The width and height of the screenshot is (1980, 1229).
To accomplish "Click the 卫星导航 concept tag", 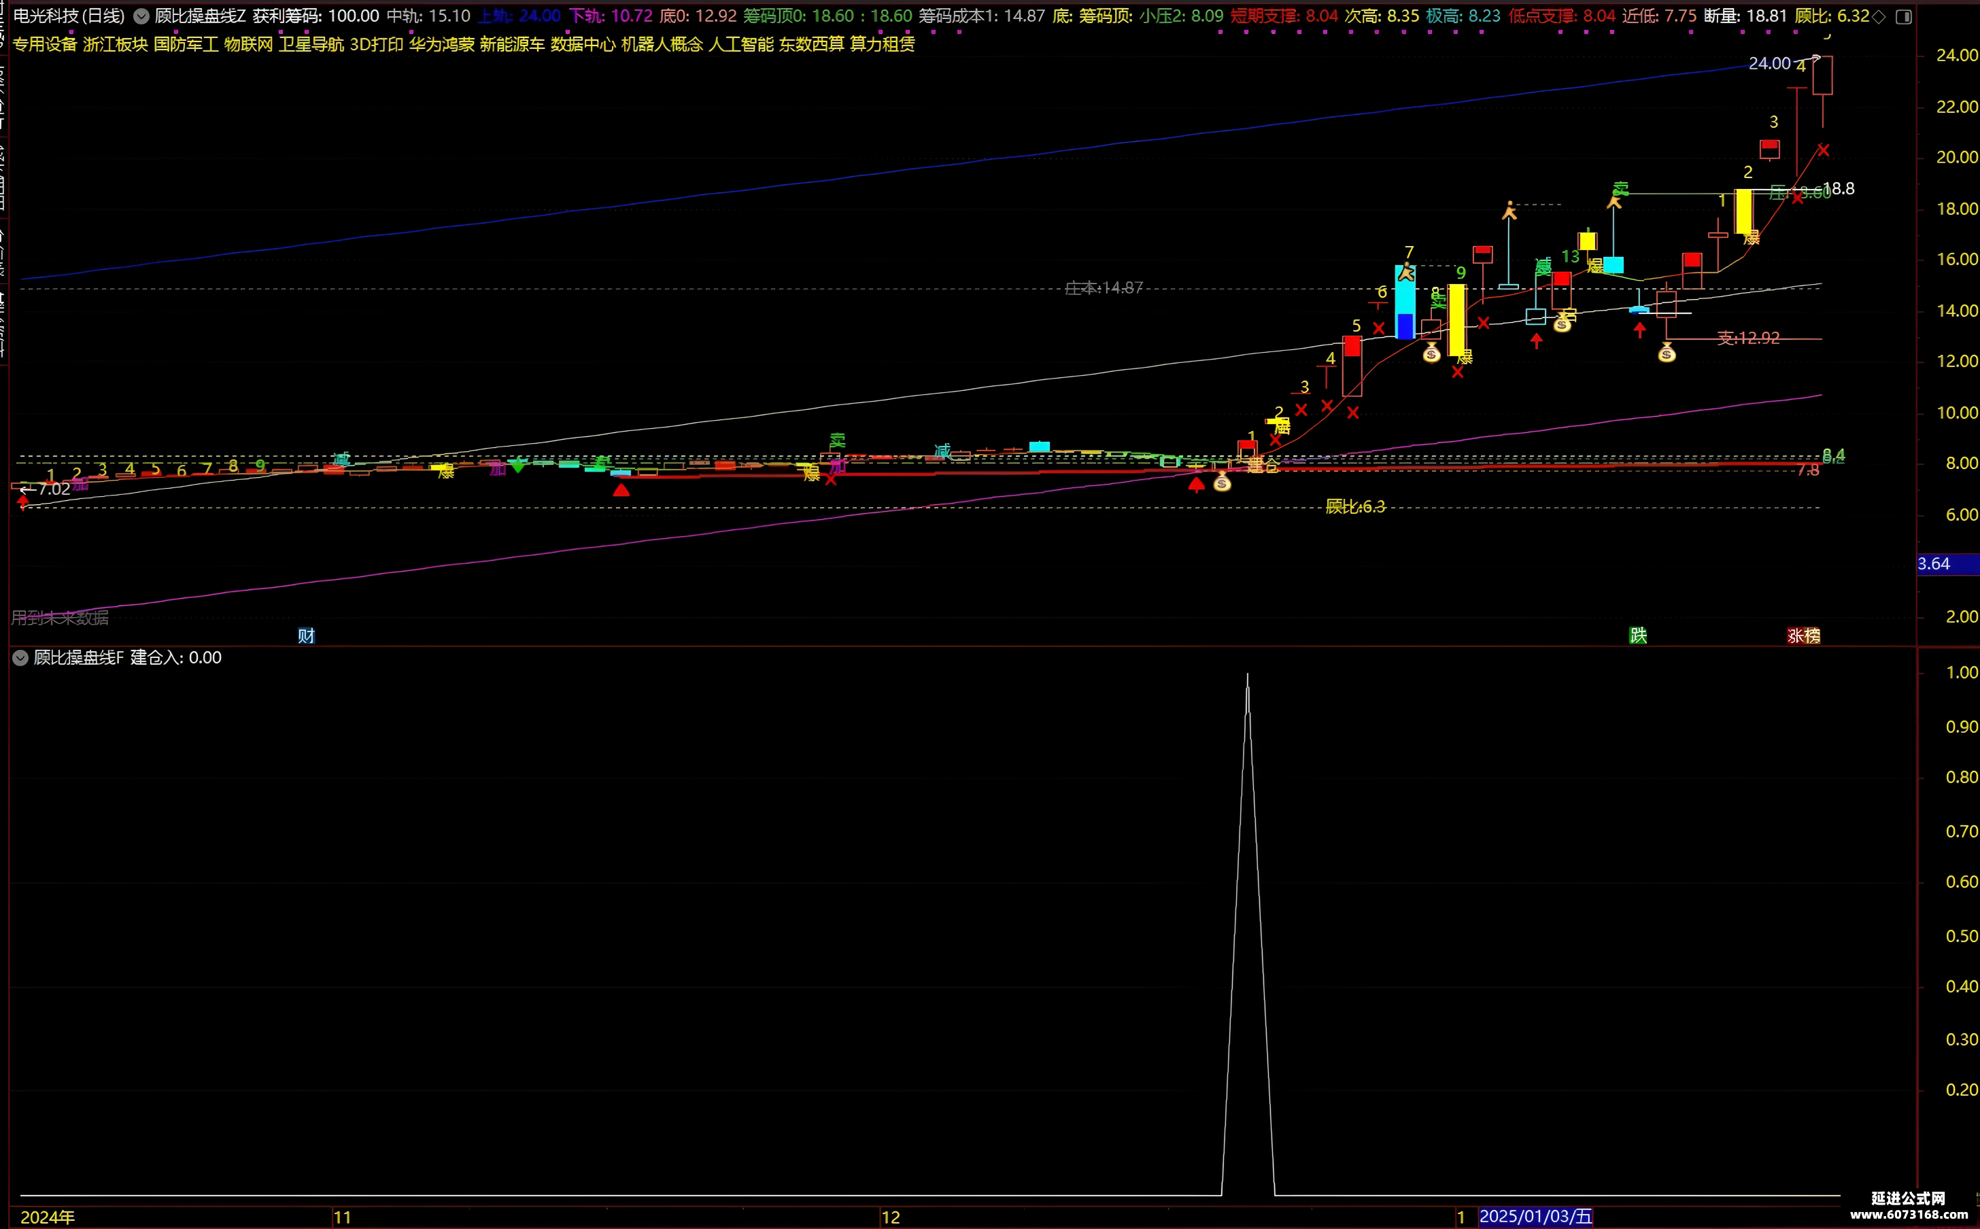I will click(311, 44).
